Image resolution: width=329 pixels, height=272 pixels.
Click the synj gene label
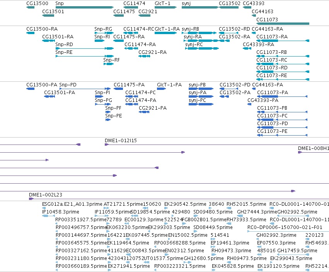tap(186, 3)
